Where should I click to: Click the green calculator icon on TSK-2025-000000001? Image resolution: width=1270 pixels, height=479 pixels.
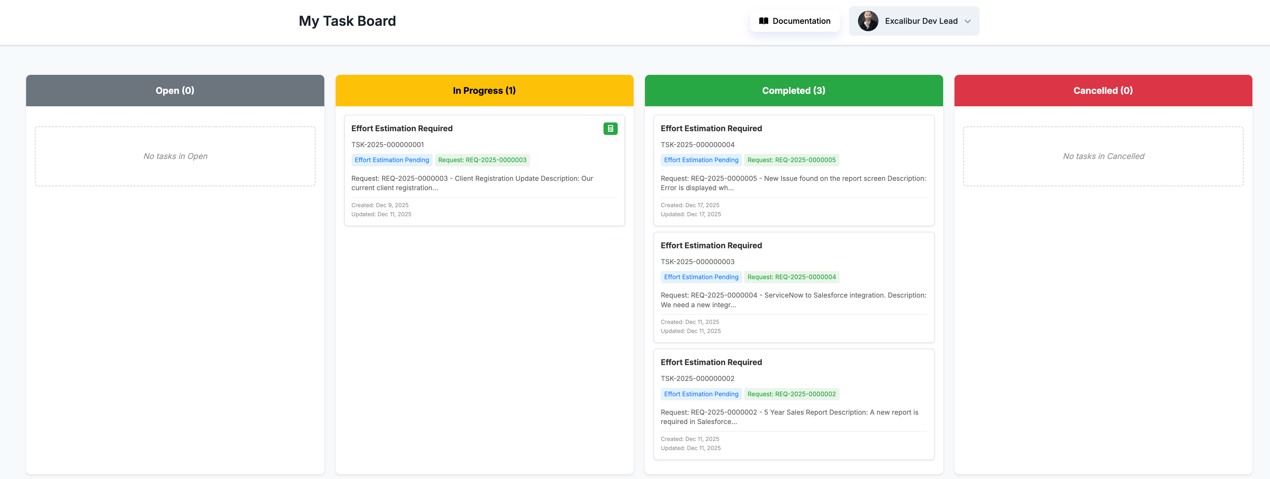coord(610,128)
